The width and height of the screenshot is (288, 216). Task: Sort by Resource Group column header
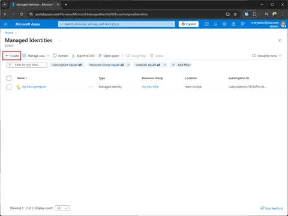pos(152,78)
